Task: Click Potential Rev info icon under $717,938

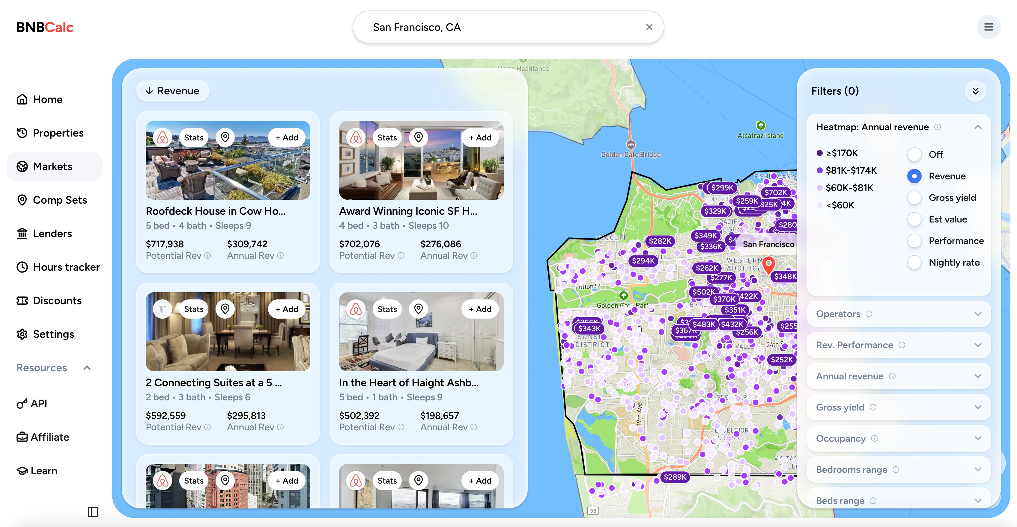Action: 208,255
